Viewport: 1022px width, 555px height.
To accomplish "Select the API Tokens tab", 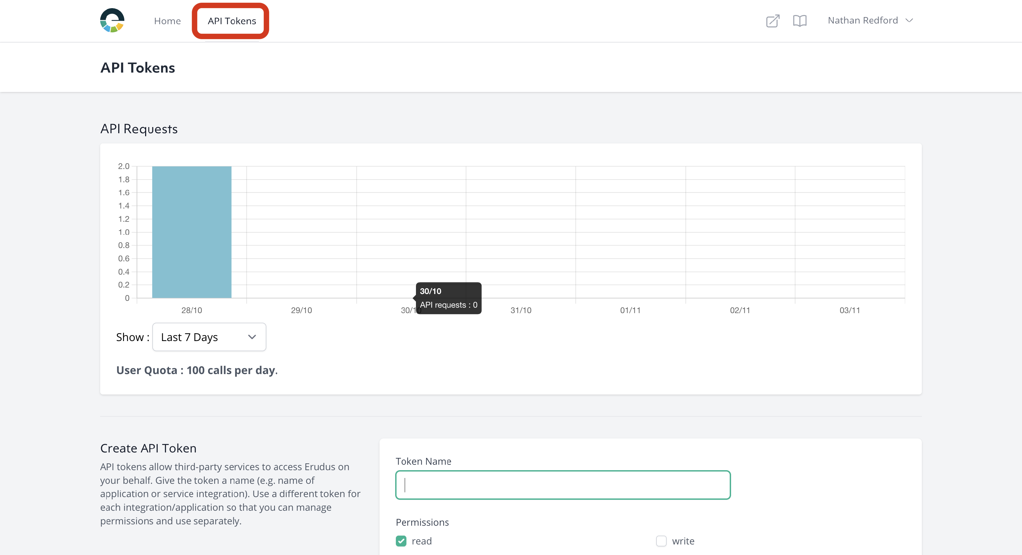I will 232,21.
